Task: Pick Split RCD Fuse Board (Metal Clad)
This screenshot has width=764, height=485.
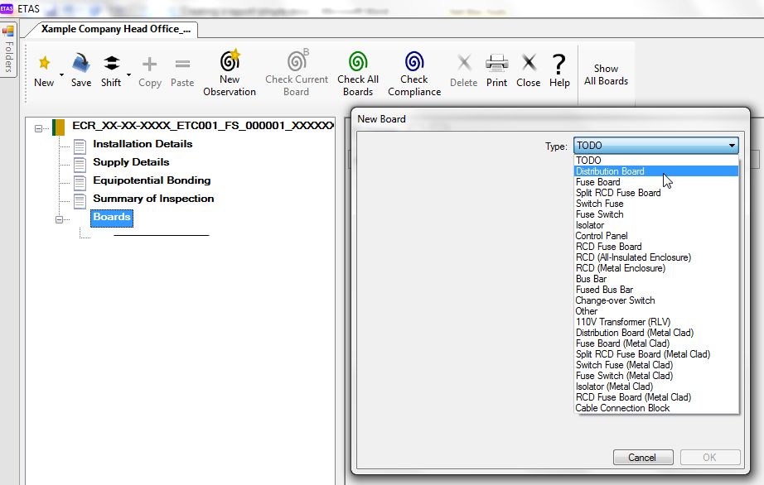Action: point(656,354)
